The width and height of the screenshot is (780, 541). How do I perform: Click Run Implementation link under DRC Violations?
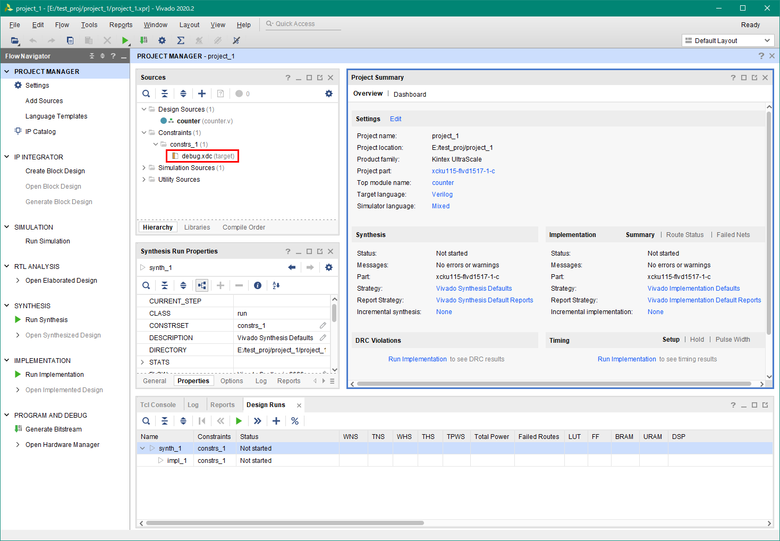(418, 359)
